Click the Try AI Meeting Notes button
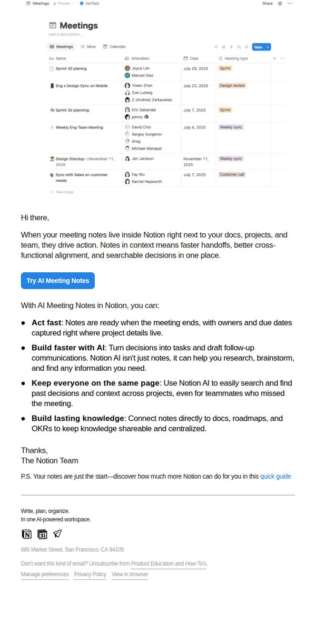This screenshot has height=631, width=316. [58, 281]
